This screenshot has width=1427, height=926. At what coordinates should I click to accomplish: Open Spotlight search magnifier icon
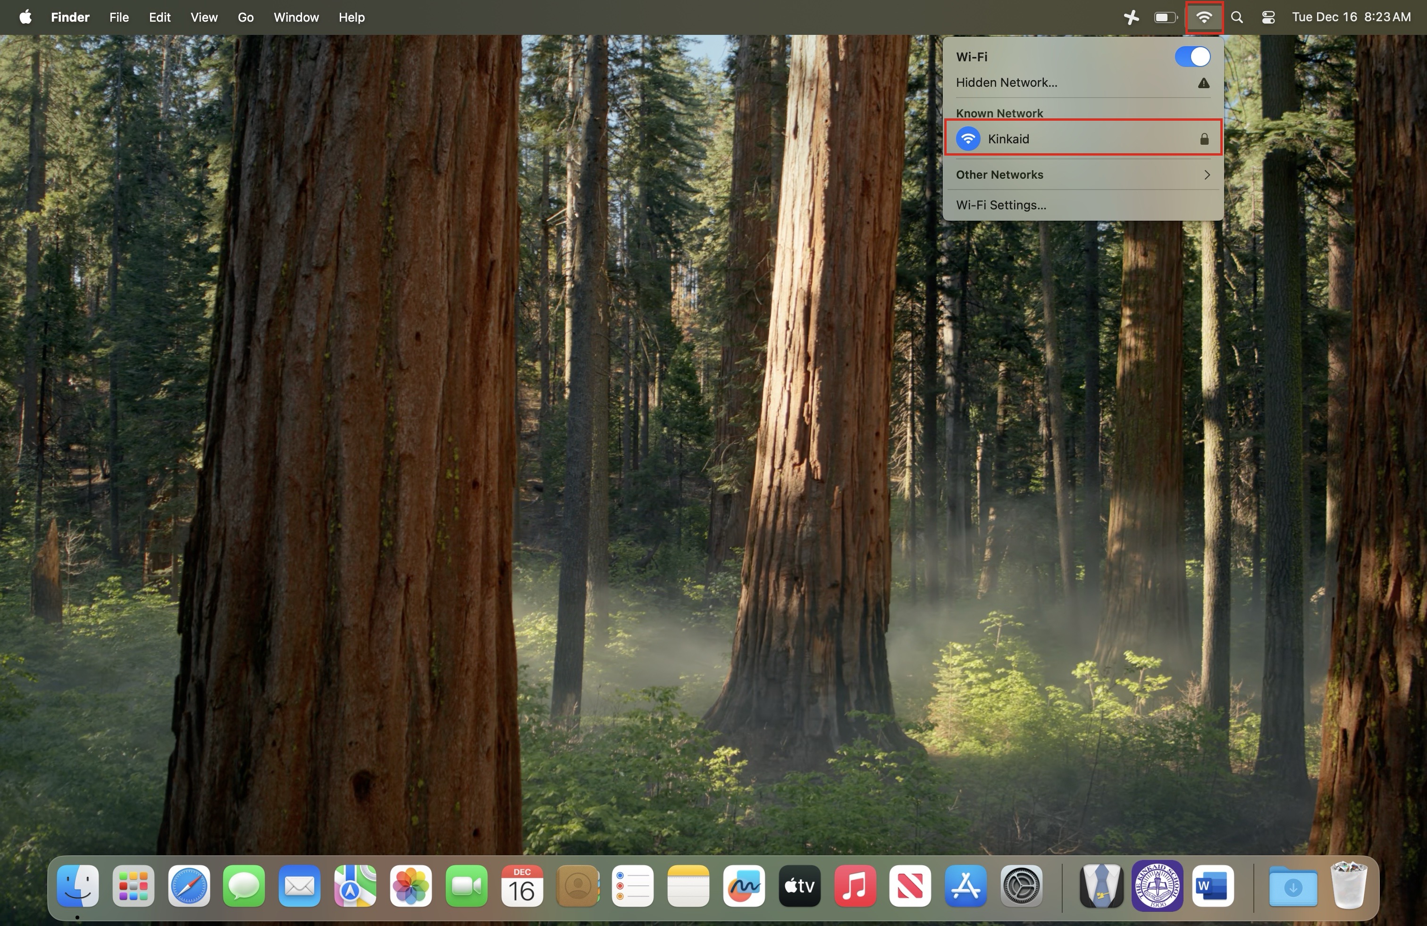pos(1236,17)
